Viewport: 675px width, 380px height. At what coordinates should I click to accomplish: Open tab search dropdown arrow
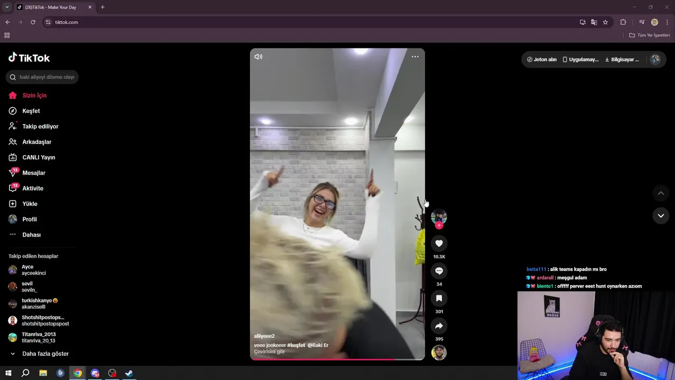(7, 7)
